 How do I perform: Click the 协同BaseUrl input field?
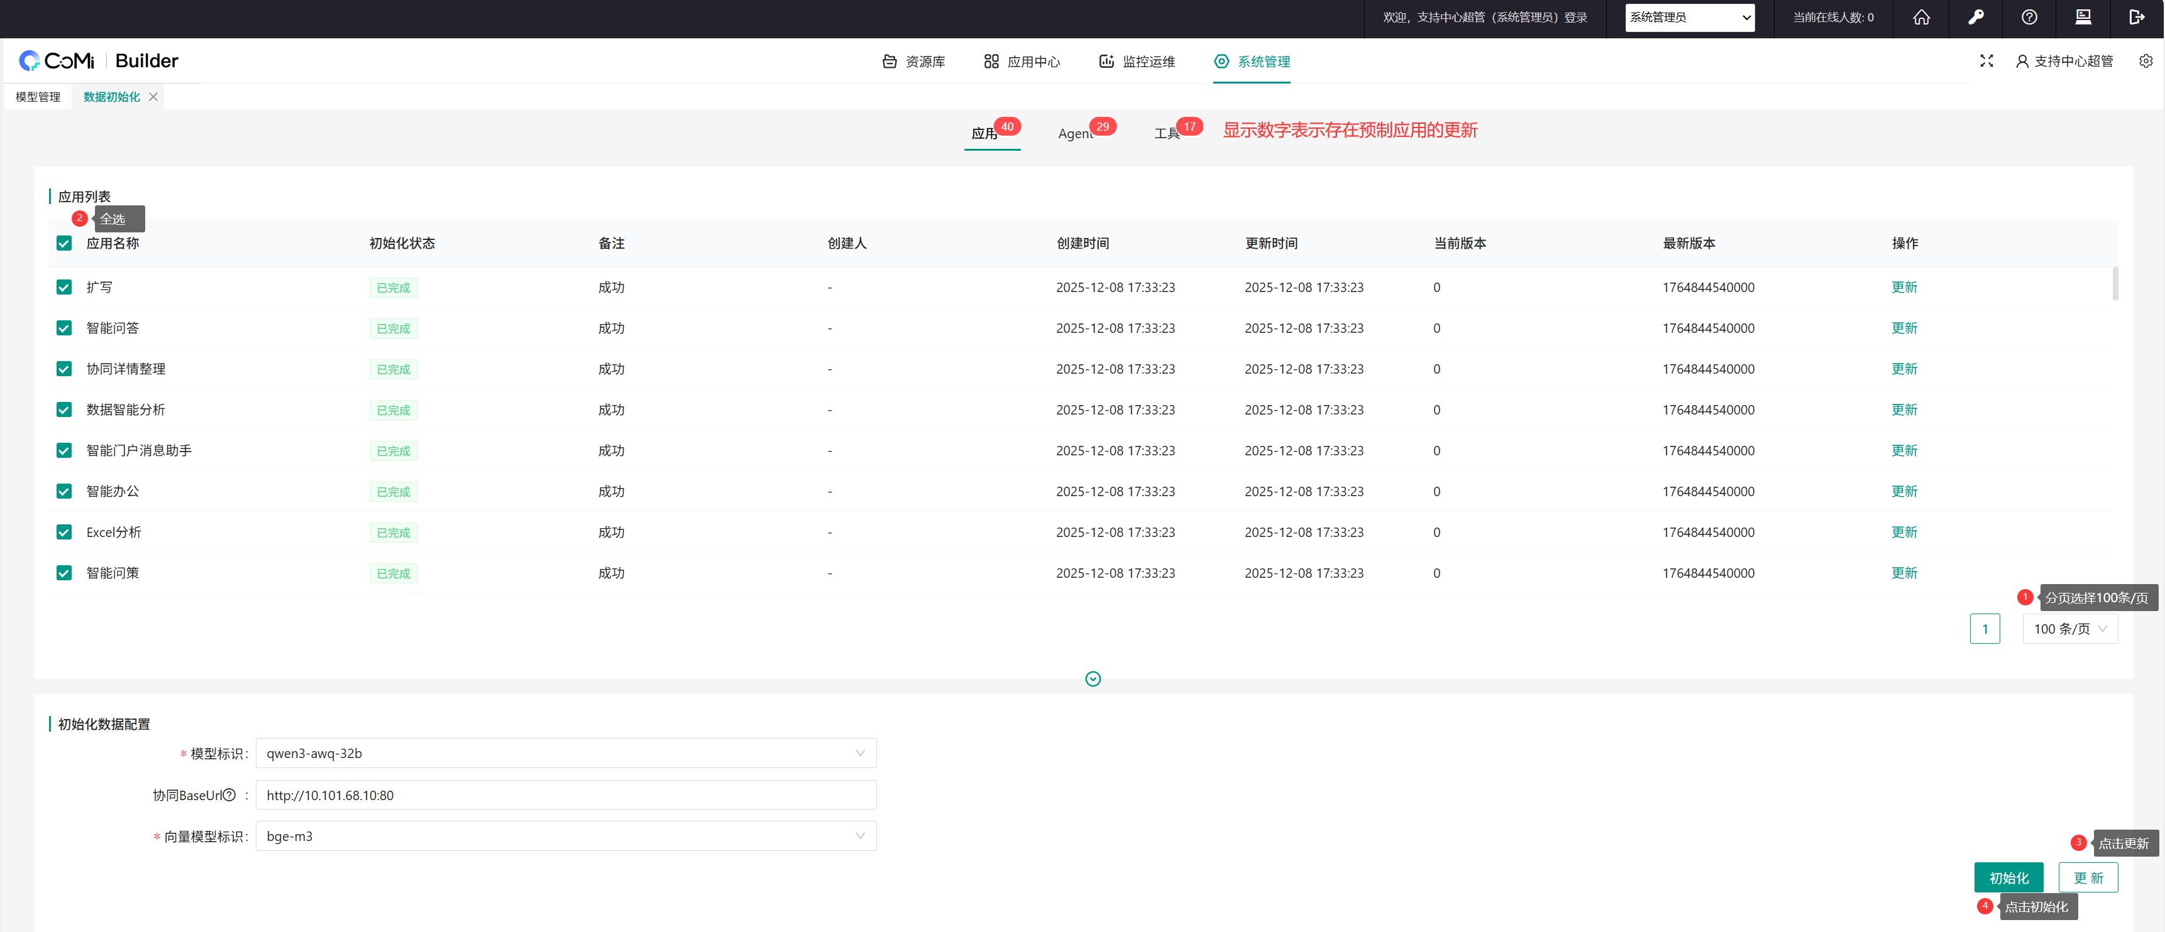pyautogui.click(x=566, y=795)
